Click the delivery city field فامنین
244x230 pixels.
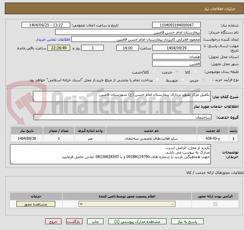tap(176, 64)
